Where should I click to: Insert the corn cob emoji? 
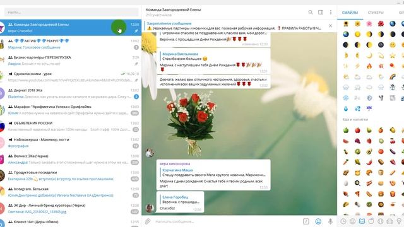click(358, 162)
